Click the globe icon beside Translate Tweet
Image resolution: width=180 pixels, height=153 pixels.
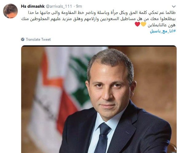pyautogui.click(x=23, y=39)
